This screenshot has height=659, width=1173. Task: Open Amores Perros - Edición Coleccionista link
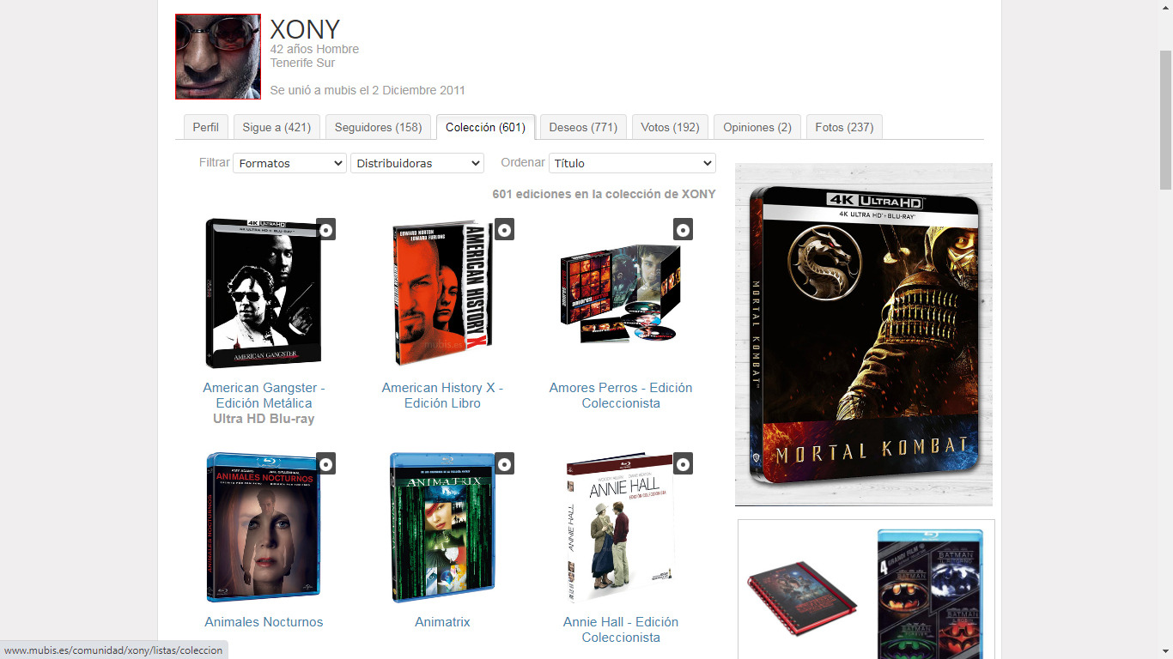click(x=621, y=396)
